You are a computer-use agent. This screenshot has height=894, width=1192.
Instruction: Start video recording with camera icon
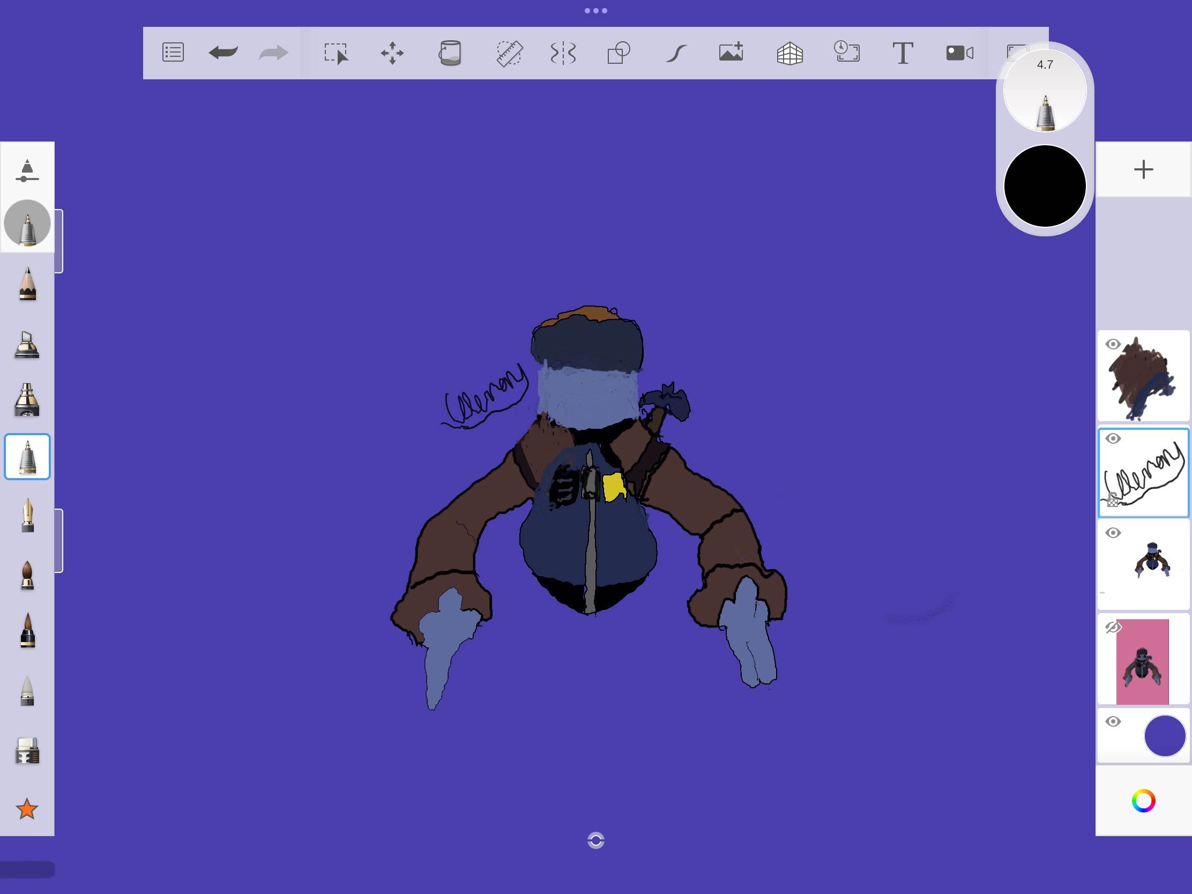[x=960, y=53]
